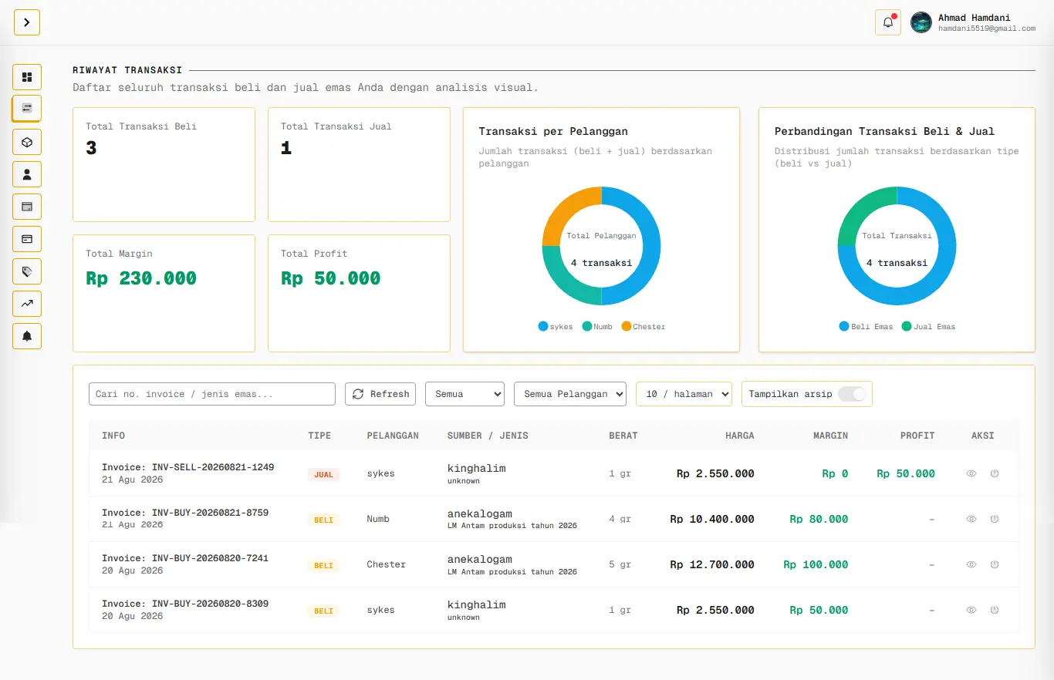Click the window-panel sidebar icon
Screen dimensions: 1054x680
[x=27, y=207]
